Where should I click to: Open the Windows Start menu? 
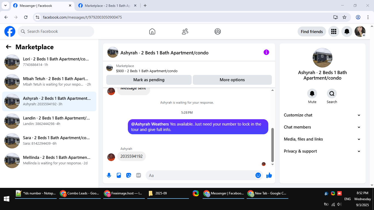tap(7, 199)
